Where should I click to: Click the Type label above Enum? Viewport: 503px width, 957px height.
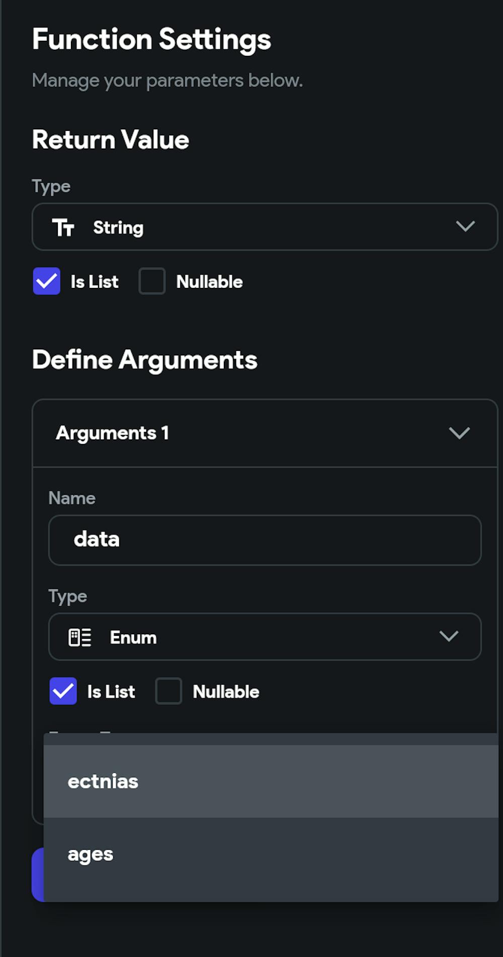(67, 596)
